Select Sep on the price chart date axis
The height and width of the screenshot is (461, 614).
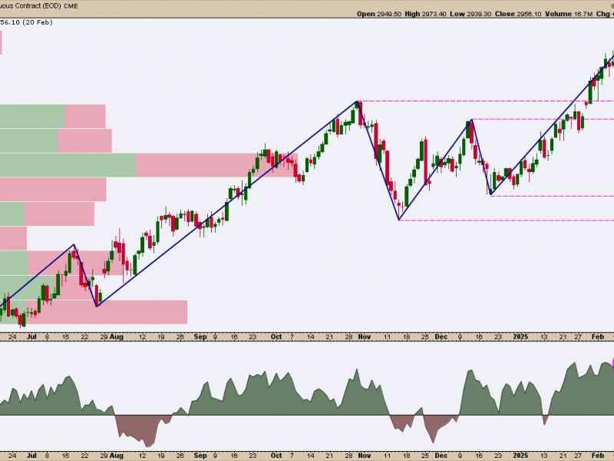point(200,337)
